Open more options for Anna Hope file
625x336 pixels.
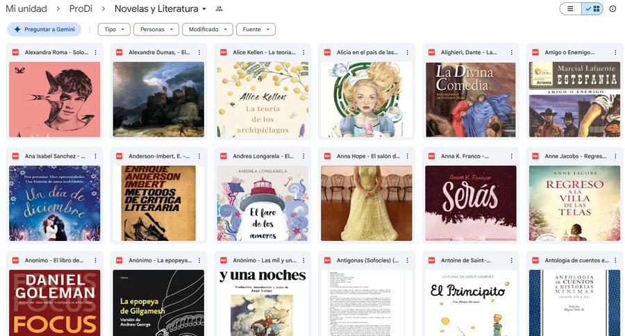coord(408,156)
